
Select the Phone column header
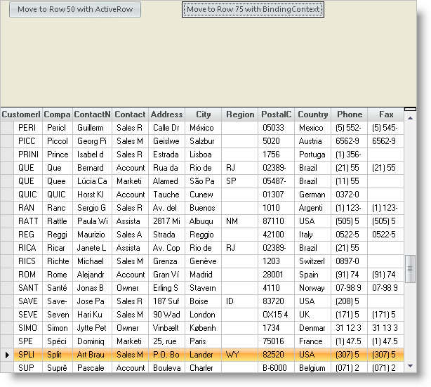(x=350, y=114)
